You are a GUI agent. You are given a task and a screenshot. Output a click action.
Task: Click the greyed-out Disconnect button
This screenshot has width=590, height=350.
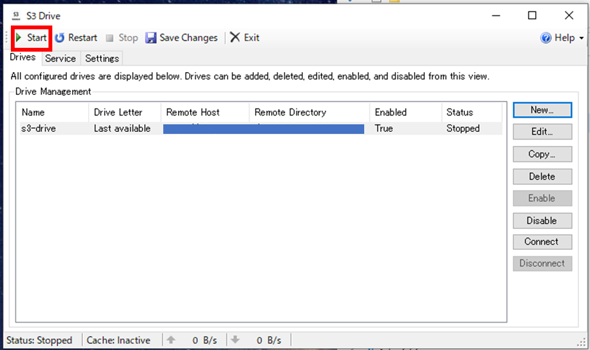542,263
